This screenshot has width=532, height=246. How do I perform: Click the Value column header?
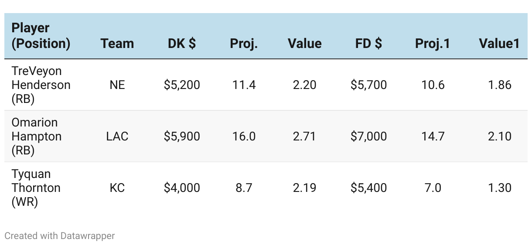coord(304,43)
